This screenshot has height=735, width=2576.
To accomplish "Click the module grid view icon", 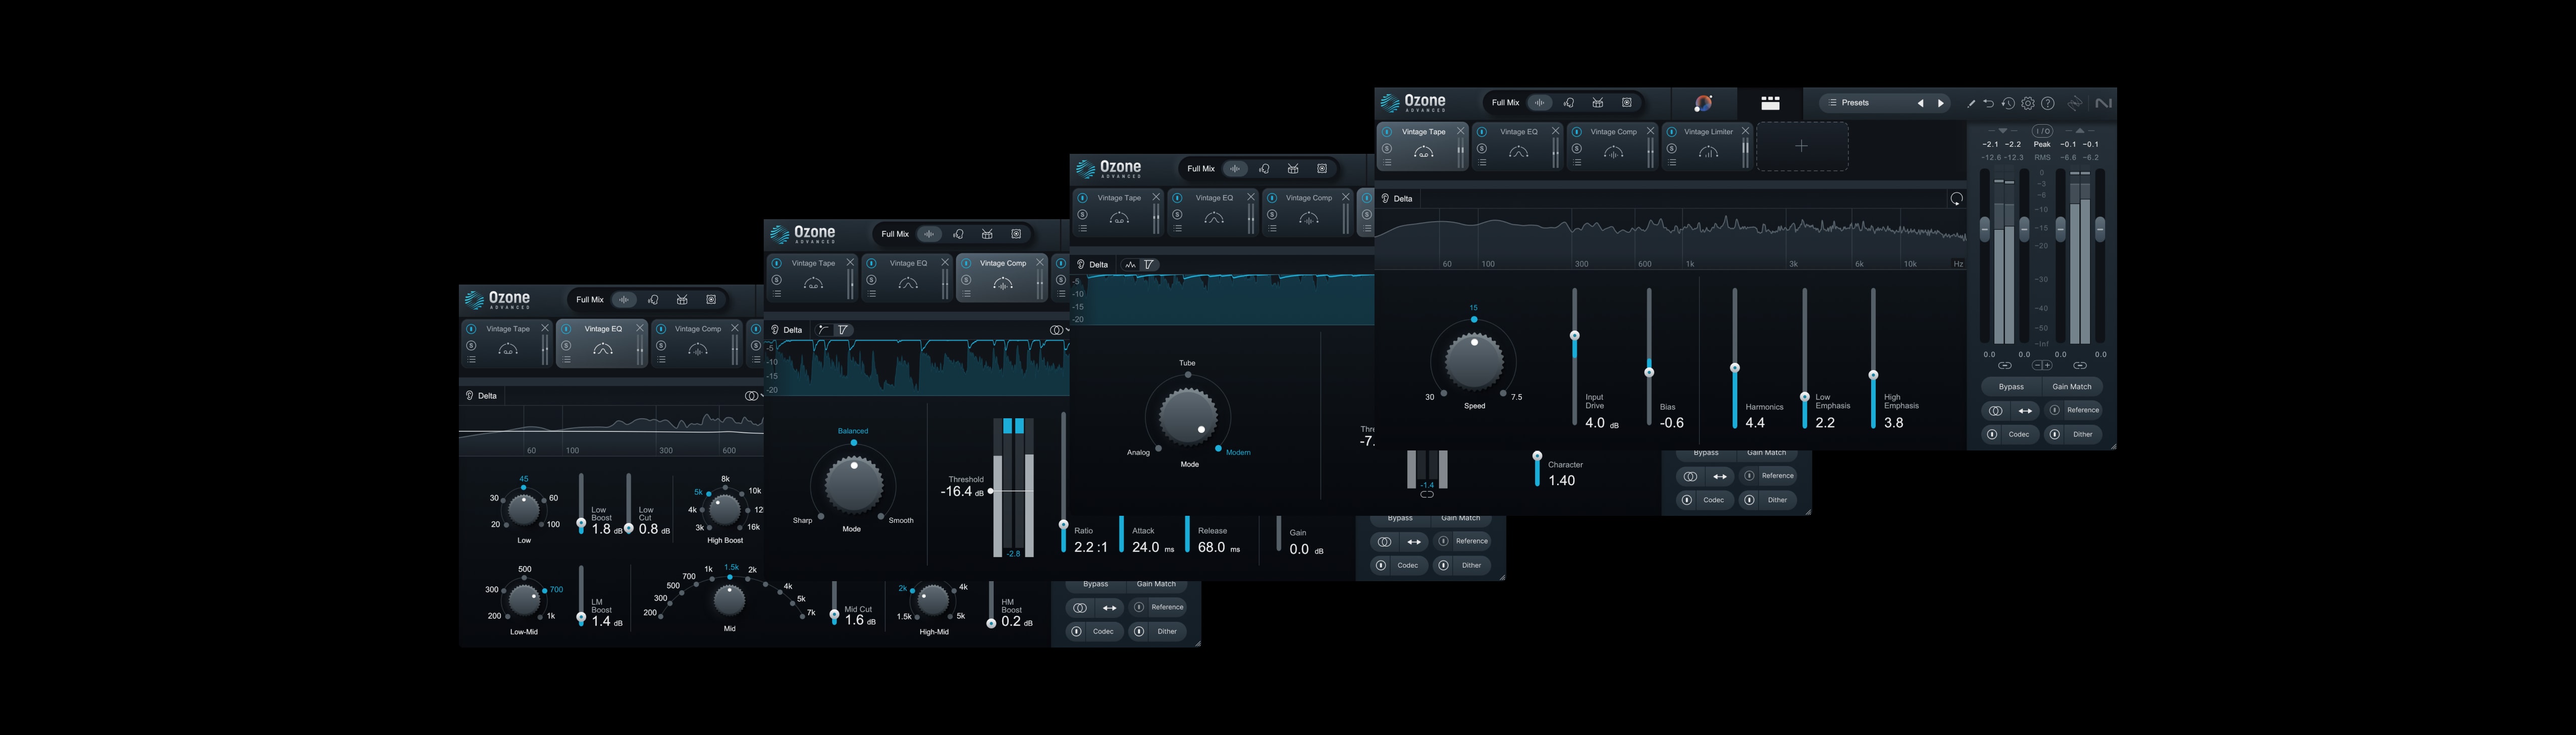I will coord(1770,103).
